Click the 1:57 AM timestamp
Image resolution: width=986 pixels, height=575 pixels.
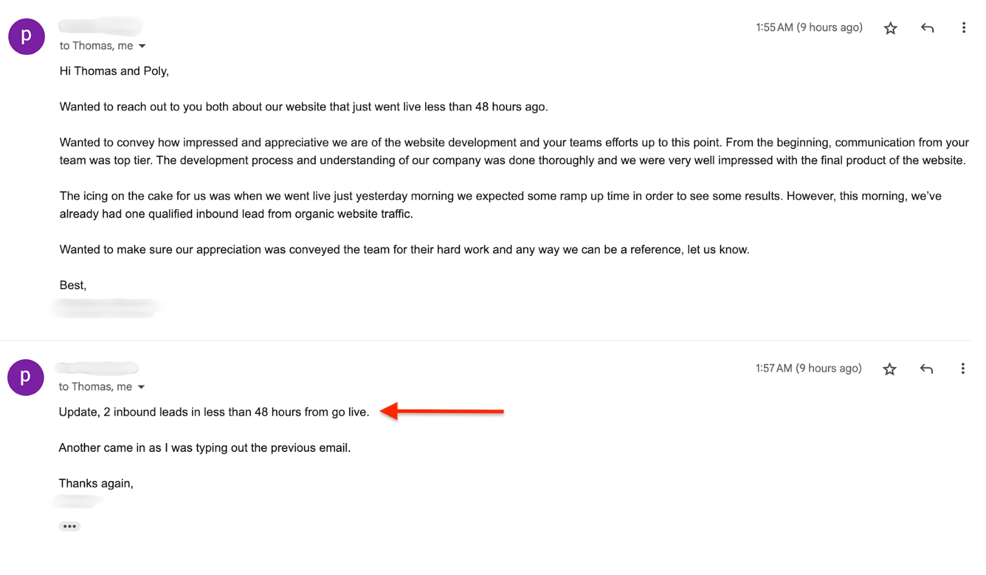coord(809,369)
